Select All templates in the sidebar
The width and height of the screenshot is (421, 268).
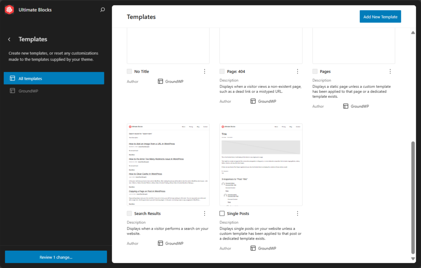[54, 78]
